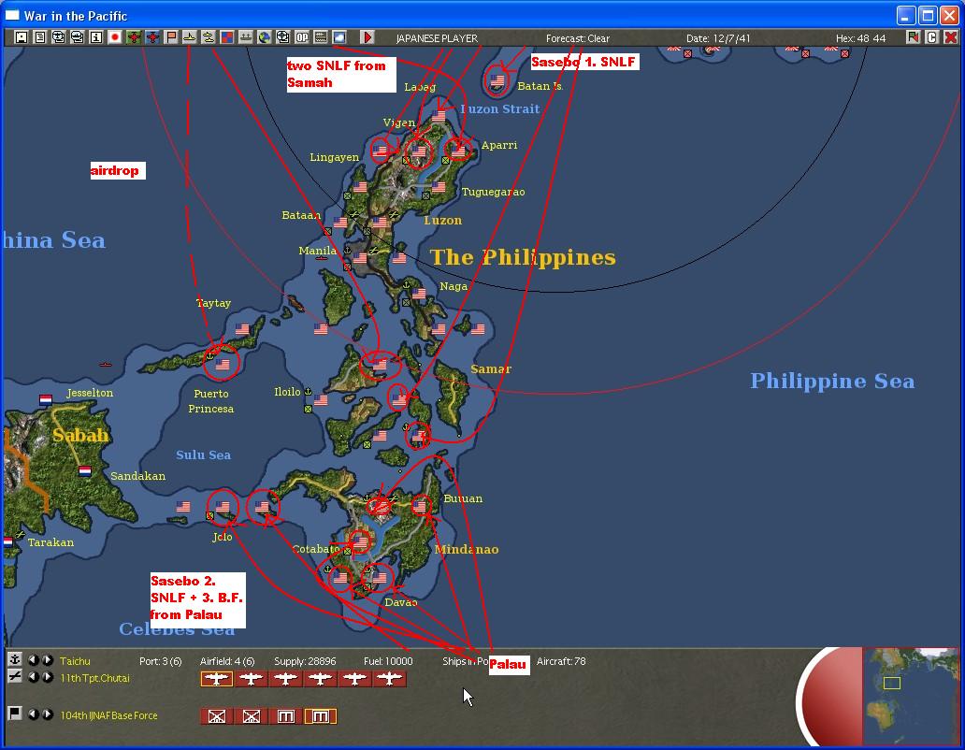
Task: Click the save game disk icon
Action: (x=20, y=37)
